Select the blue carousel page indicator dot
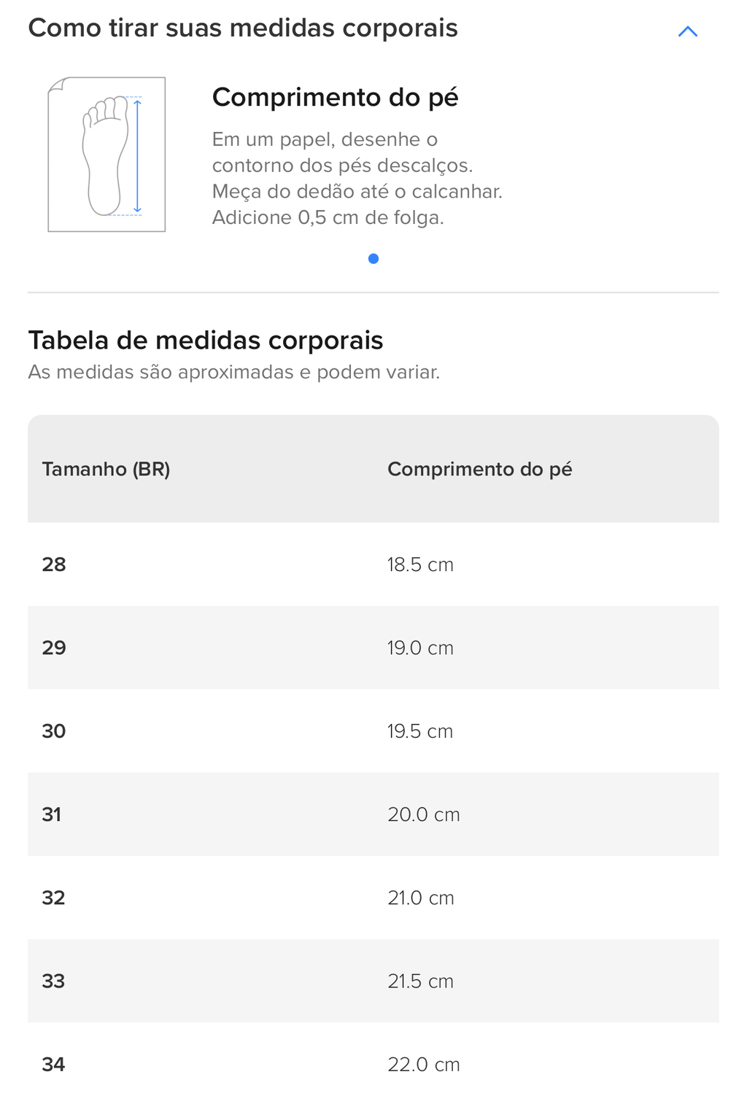 [x=373, y=259]
